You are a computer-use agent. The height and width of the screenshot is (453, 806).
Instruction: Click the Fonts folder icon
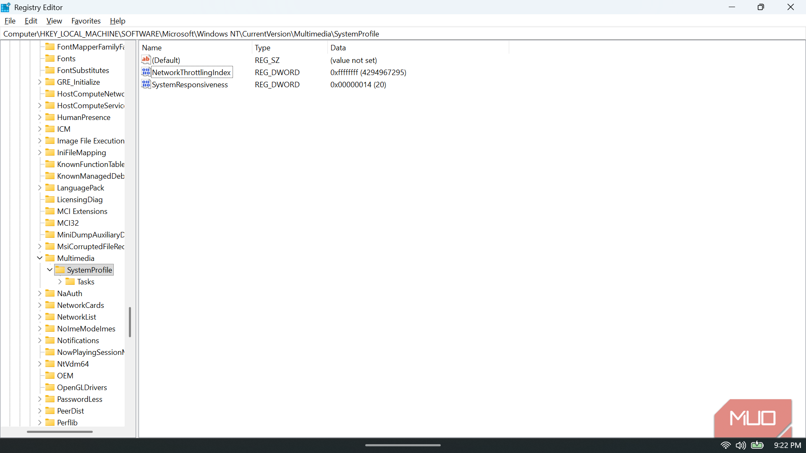pyautogui.click(x=50, y=58)
